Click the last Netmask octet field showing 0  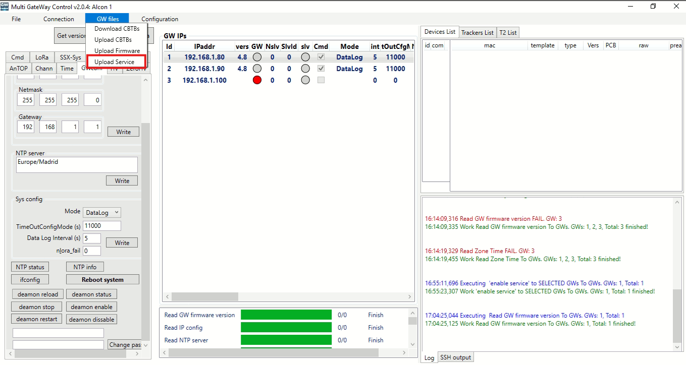[x=92, y=100]
